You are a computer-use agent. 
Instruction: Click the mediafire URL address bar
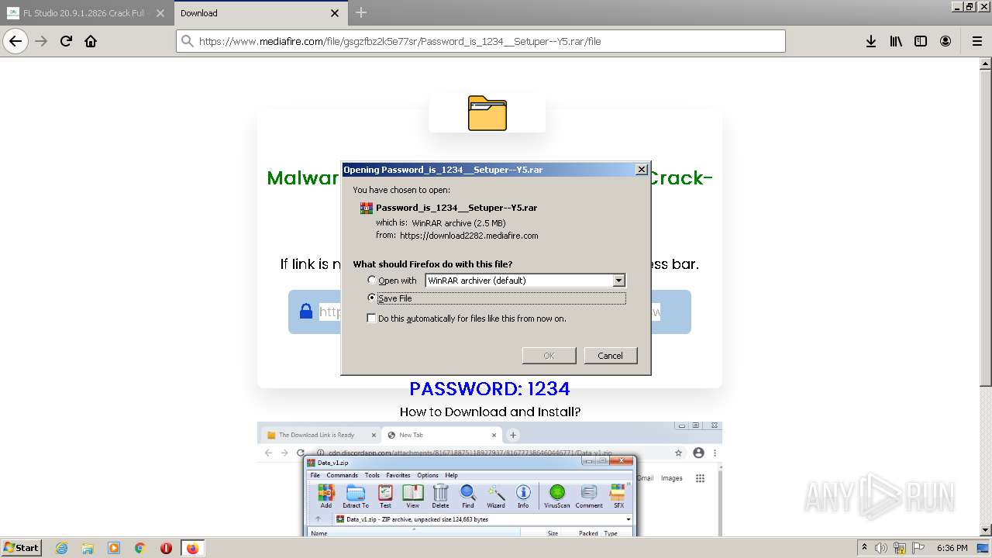coord(480,41)
